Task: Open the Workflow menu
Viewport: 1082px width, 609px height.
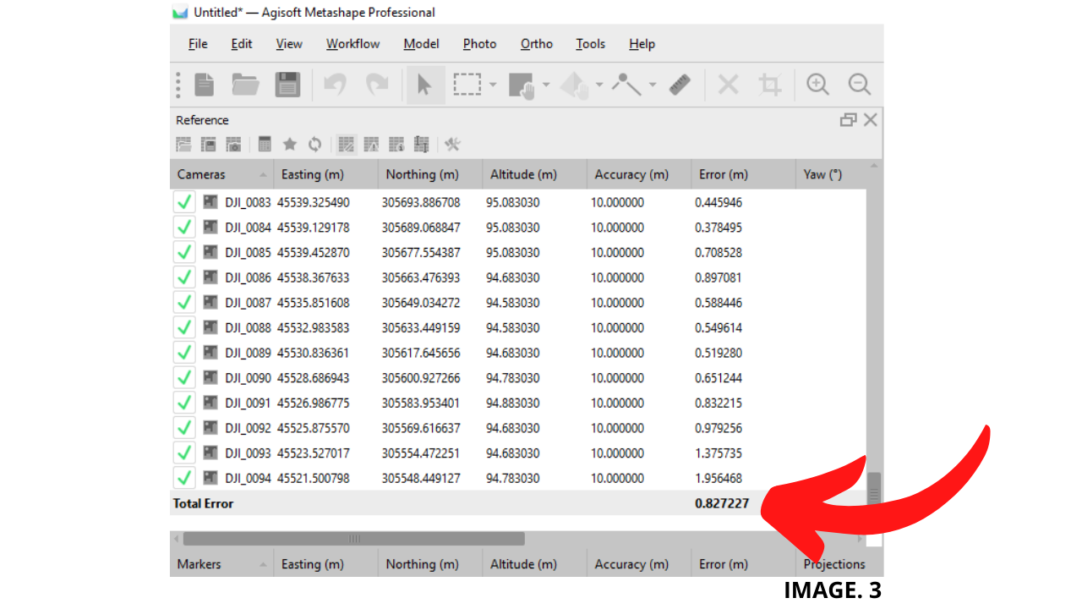Action: click(x=353, y=44)
